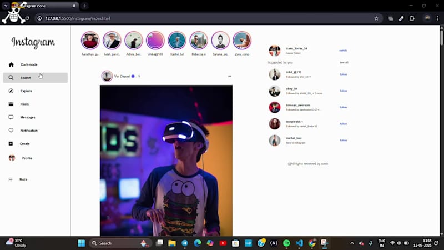
Task: Open Sahana_jae story
Action: tap(220, 40)
